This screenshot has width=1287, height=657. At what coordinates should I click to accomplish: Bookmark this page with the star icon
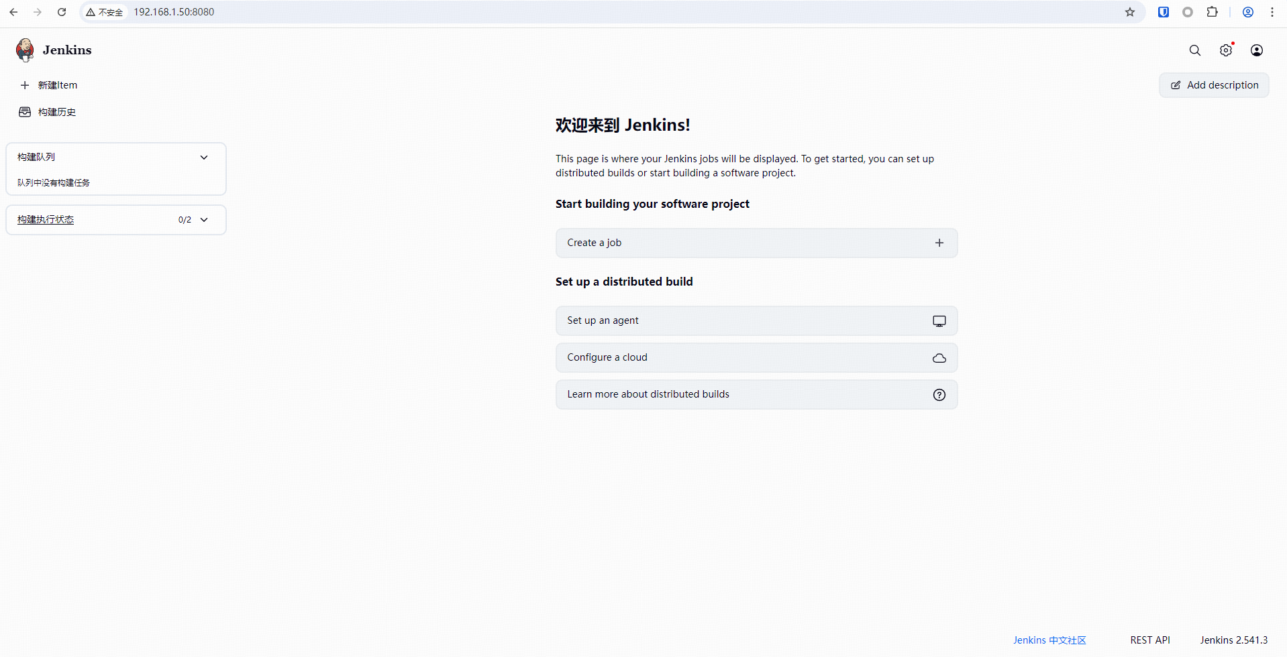point(1130,12)
